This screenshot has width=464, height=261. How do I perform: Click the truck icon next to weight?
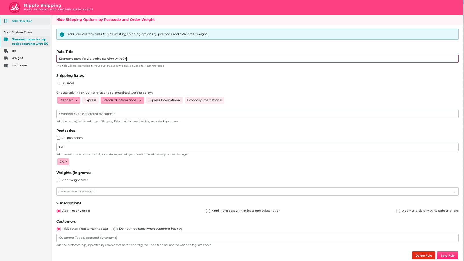pos(6,58)
